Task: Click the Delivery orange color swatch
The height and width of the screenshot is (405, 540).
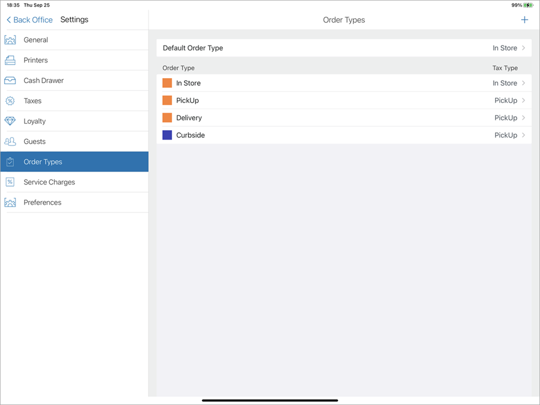Action: point(167,118)
